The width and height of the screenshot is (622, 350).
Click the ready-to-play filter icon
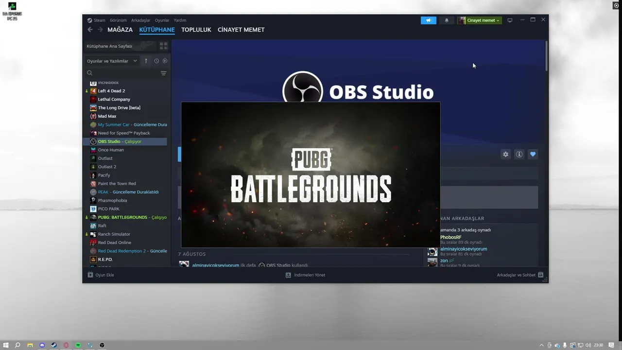[x=165, y=61]
